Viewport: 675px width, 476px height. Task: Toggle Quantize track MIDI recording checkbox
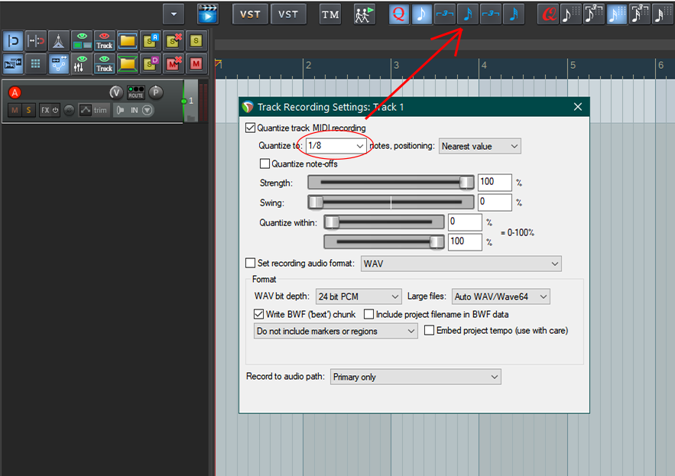250,128
